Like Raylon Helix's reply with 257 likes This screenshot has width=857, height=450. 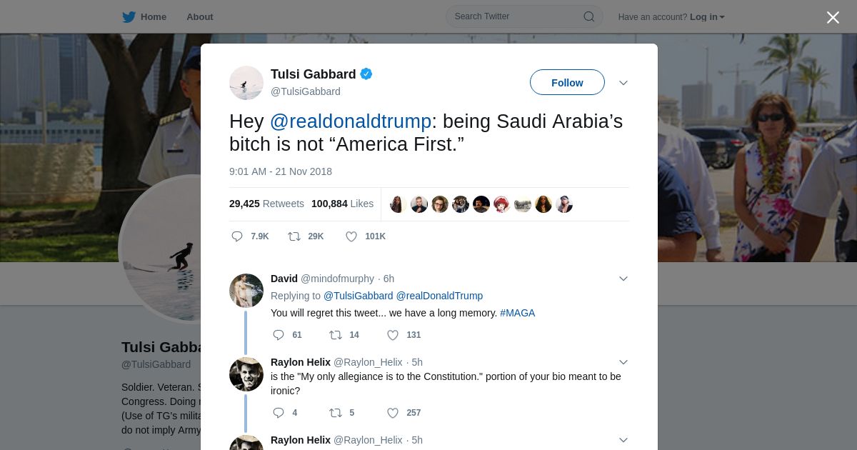(x=393, y=413)
